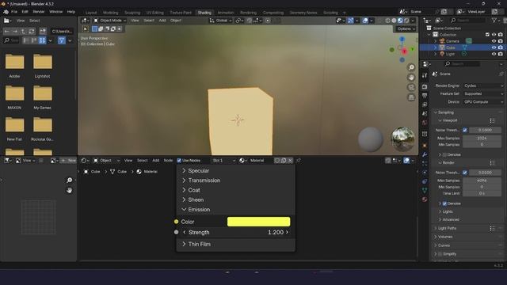This screenshot has width=507, height=285.
Task: Open the Blender logo menu
Action: [6, 12]
